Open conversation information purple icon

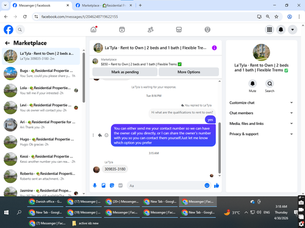214,48
